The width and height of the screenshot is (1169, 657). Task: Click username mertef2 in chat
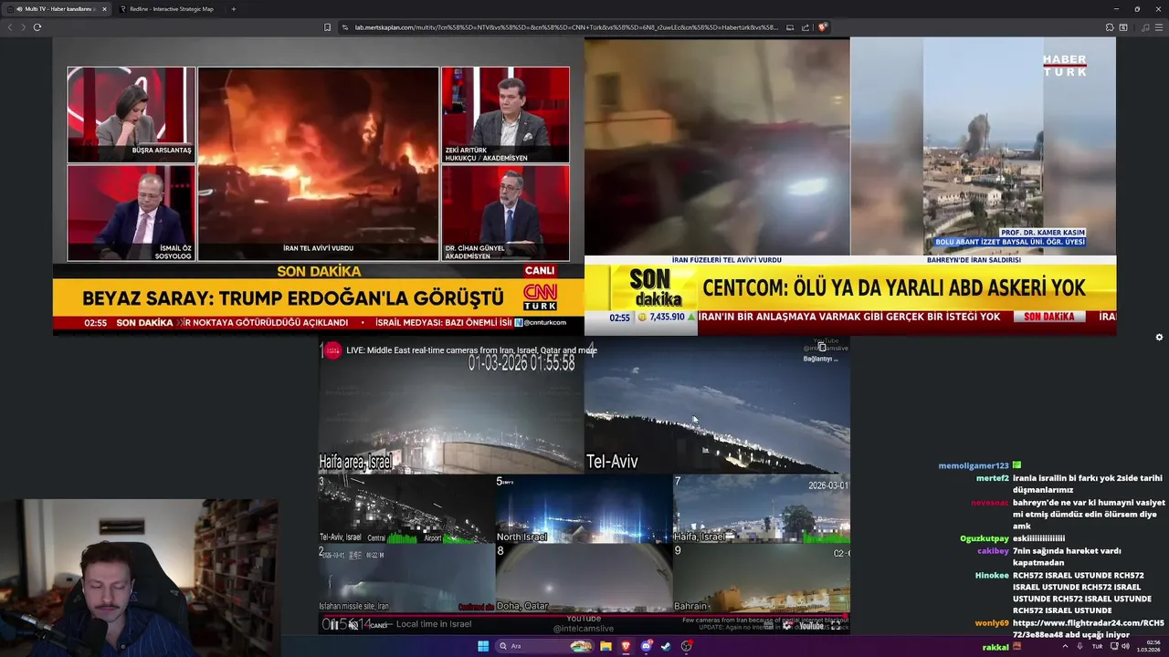993,478
